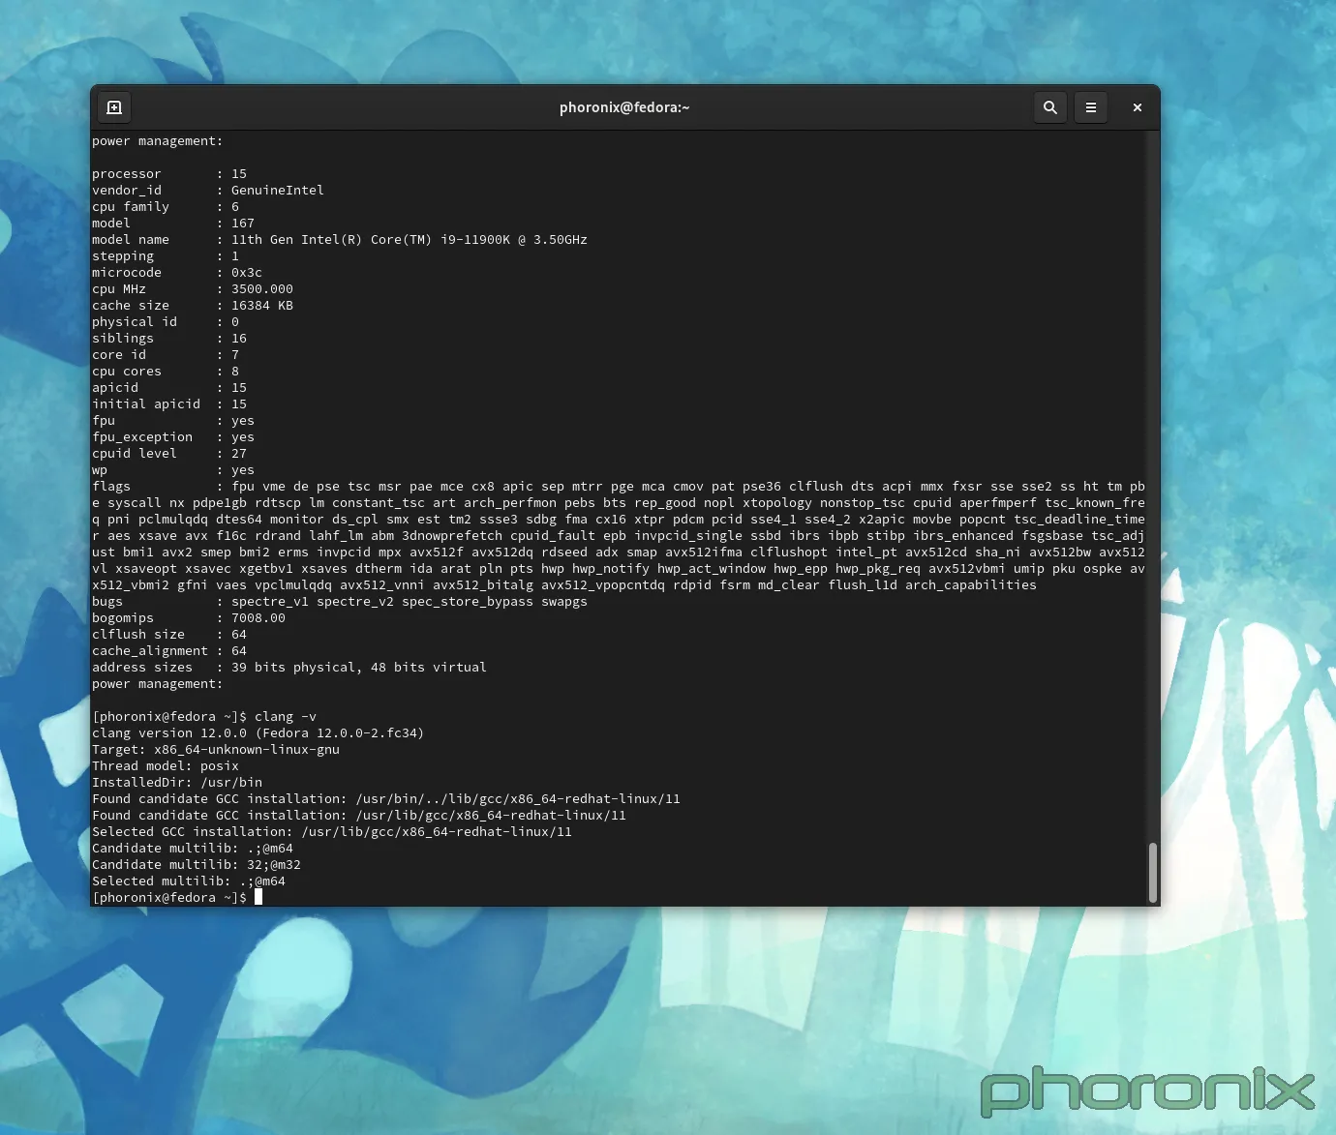Click the 'cpu family : 6' line
Image resolution: width=1336 pixels, height=1135 pixels.
pos(166,207)
